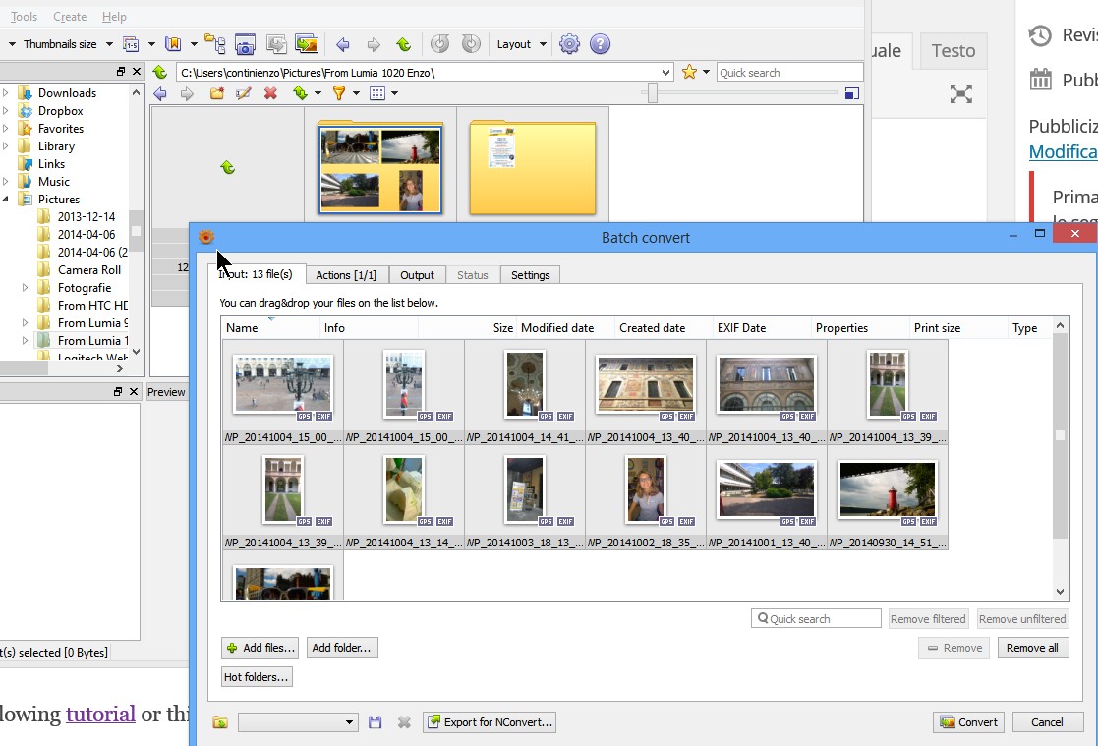
Task: Click the floppy disk save preset icon
Action: pyautogui.click(x=375, y=722)
